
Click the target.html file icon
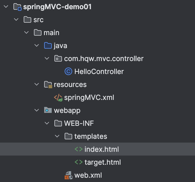pos(78,162)
